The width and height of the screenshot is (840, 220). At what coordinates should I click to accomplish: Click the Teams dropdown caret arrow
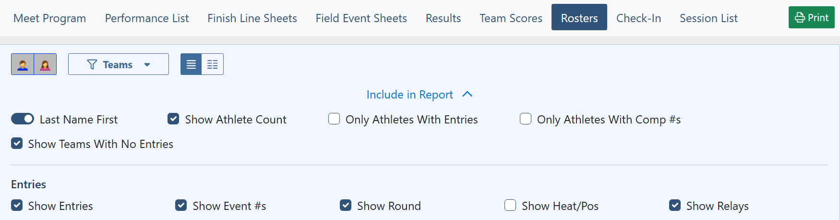(147, 65)
